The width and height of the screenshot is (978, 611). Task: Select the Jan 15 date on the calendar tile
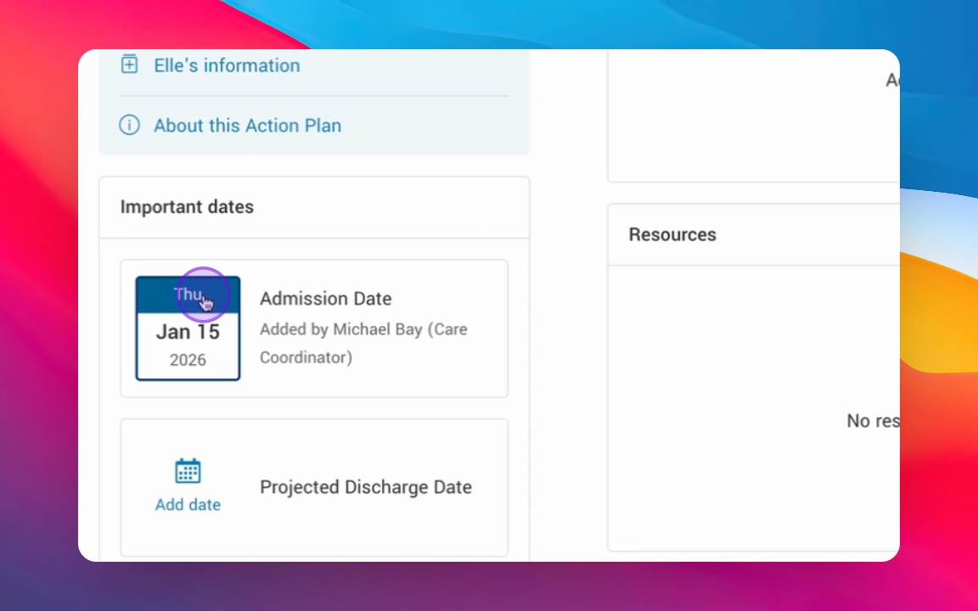[x=188, y=332]
